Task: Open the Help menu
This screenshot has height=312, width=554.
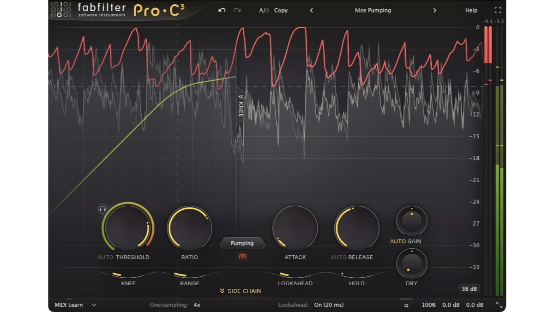Action: (471, 10)
